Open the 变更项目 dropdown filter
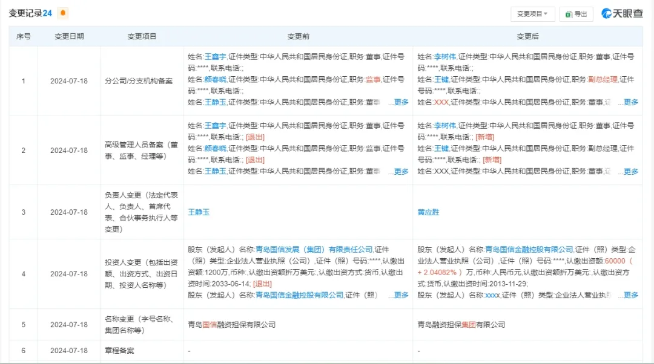Screen dimensions: 654x364 tap(533, 14)
